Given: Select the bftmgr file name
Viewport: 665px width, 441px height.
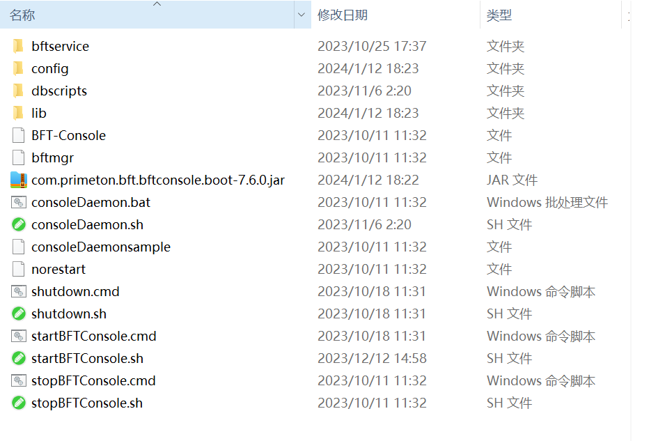Looking at the screenshot, I should point(53,157).
